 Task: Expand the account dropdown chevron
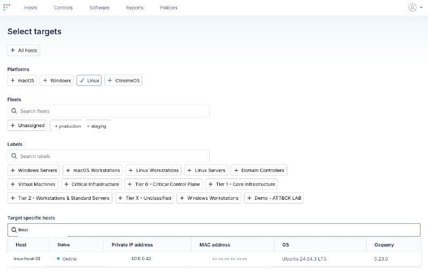421,7
